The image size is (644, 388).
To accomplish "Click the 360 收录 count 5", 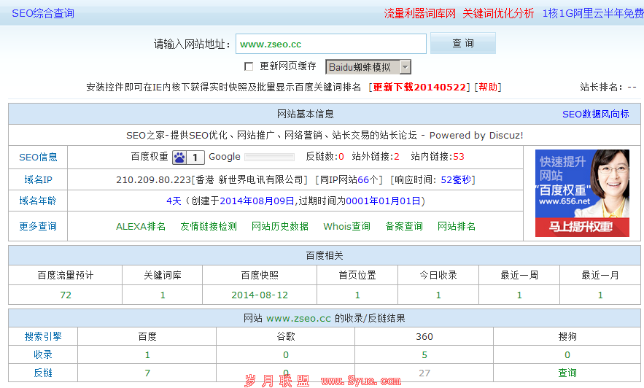I will pyautogui.click(x=424, y=354).
